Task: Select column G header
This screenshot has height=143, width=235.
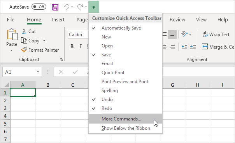Action: pos(172,85)
